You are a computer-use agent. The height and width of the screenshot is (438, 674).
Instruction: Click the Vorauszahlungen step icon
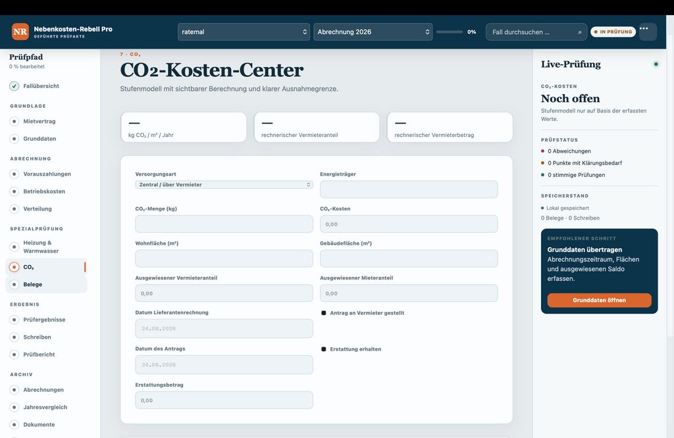[14, 174]
